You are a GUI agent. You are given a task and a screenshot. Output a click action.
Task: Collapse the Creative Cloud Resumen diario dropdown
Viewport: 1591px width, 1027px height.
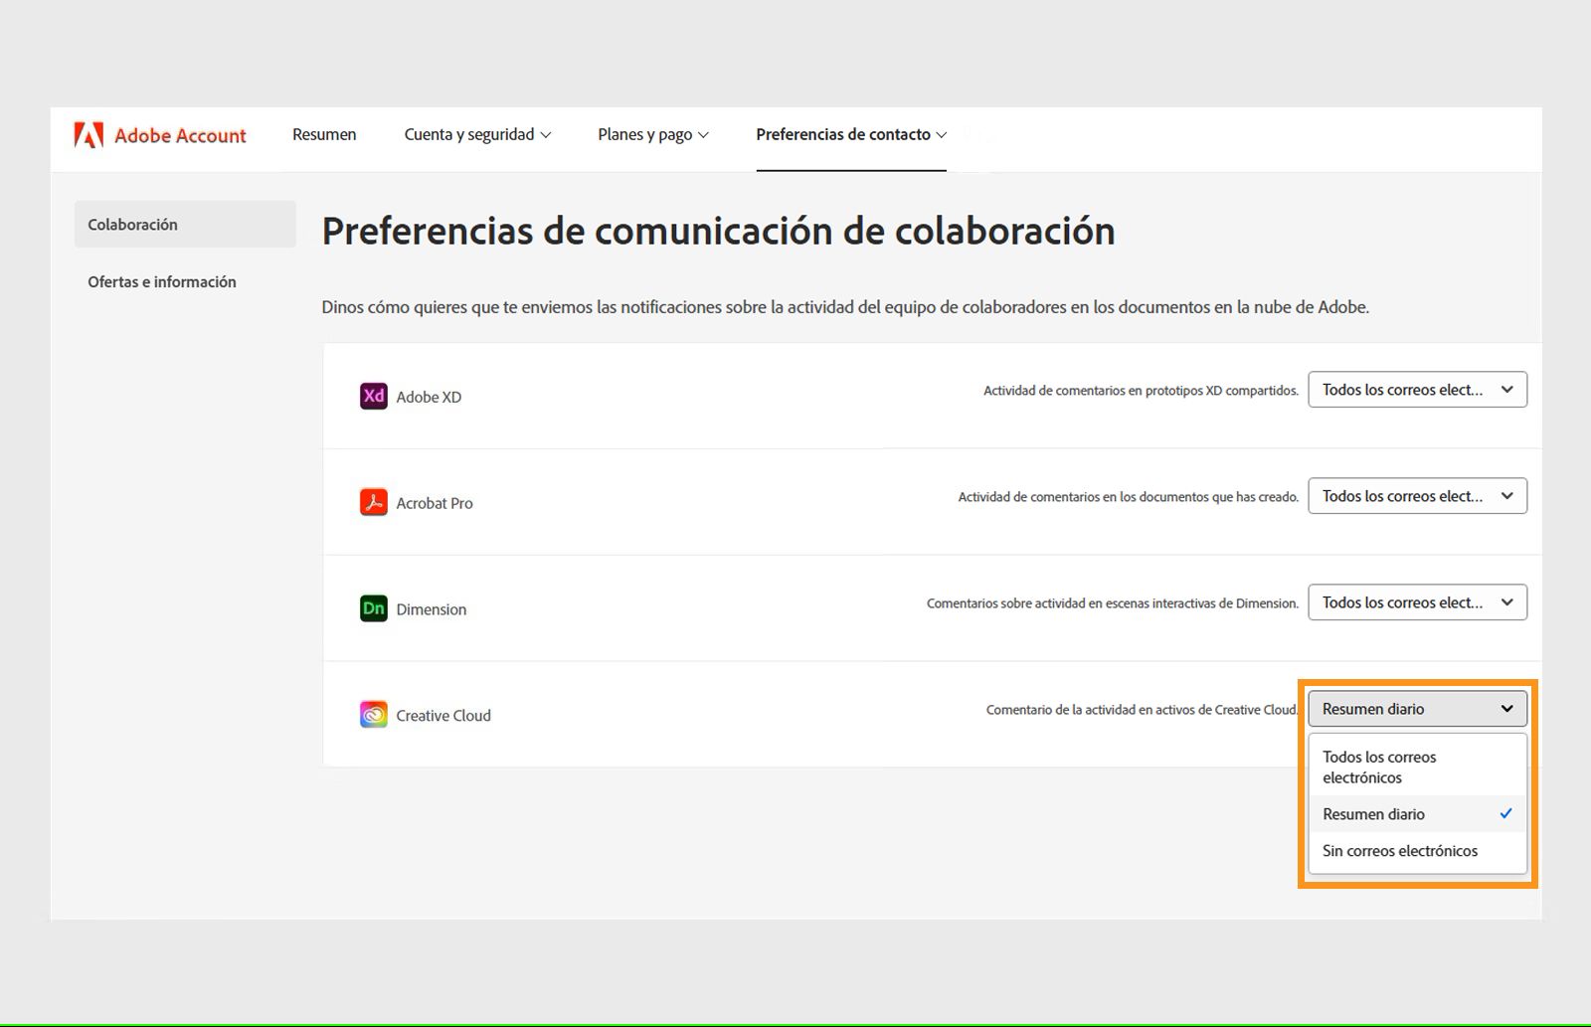1417,709
